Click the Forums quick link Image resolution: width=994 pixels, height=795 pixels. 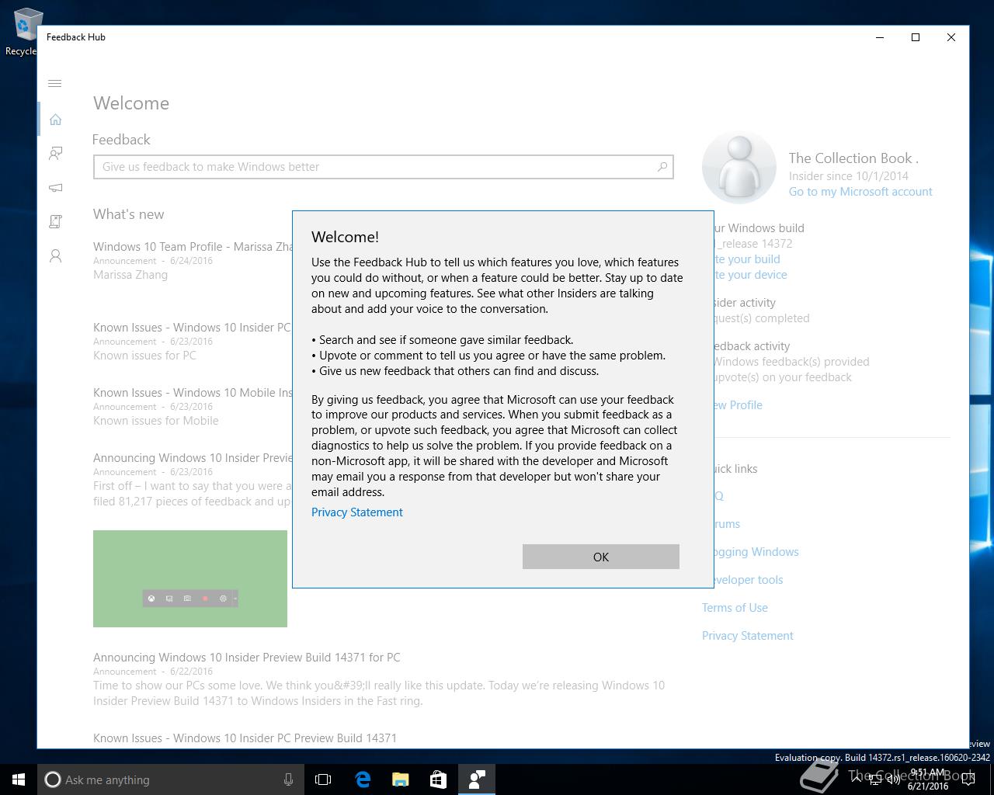(727, 524)
